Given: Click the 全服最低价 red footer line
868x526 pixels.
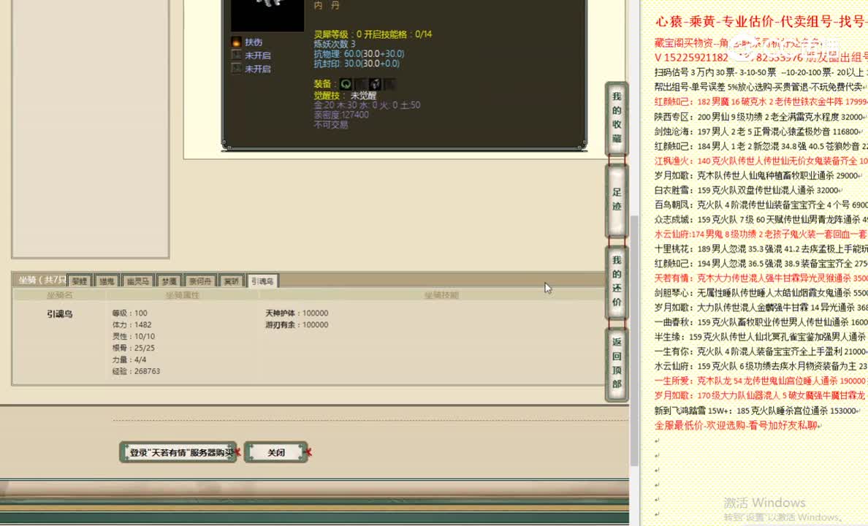Looking at the screenshot, I should 738,425.
